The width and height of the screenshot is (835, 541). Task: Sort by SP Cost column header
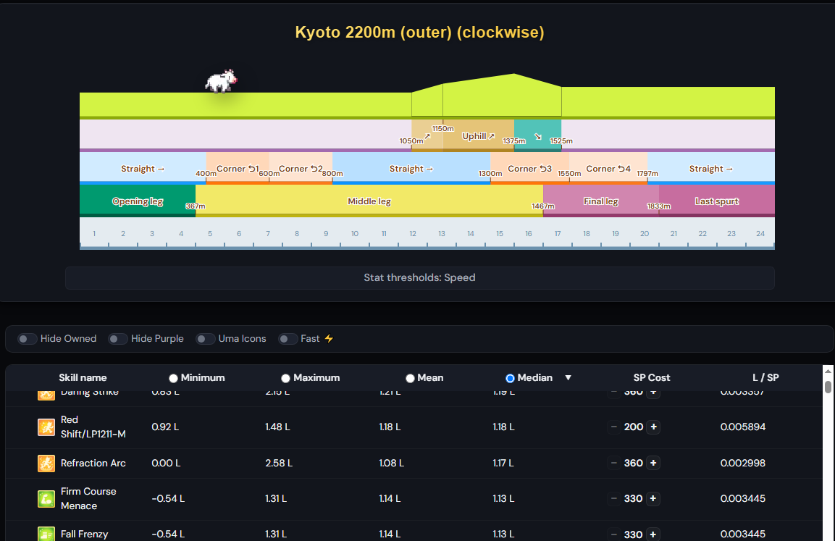(652, 377)
